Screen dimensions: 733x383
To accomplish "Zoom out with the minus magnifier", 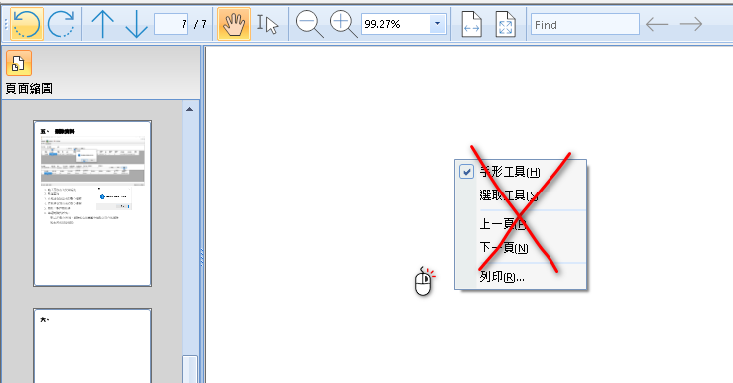I will point(309,24).
